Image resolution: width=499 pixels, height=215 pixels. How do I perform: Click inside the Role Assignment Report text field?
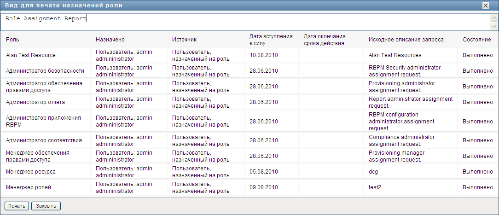(245, 22)
